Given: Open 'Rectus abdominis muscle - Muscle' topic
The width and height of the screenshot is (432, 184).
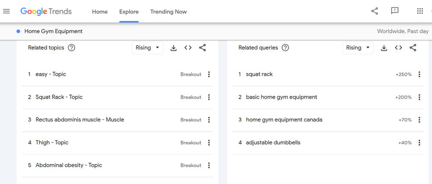Looking at the screenshot, I should point(117,120).
